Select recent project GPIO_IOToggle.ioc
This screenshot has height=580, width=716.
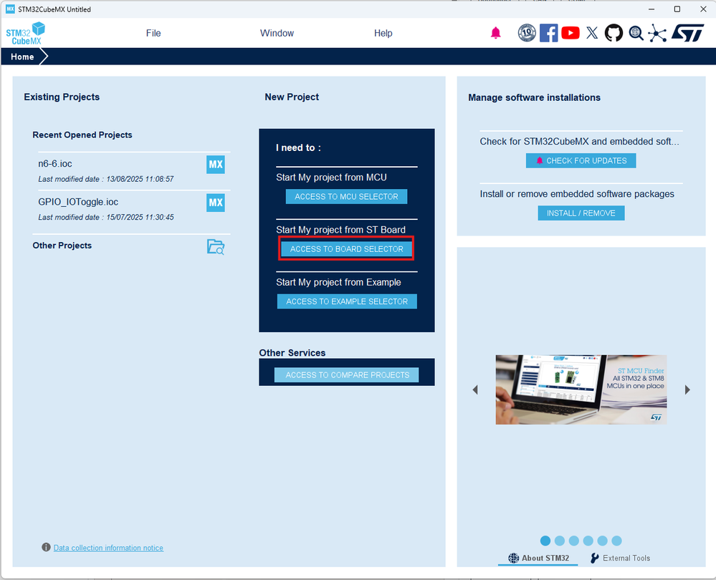tap(78, 202)
